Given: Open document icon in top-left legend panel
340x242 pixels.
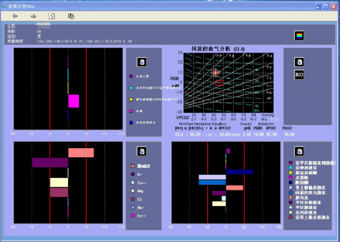Looking at the screenshot, I should pos(143,62).
